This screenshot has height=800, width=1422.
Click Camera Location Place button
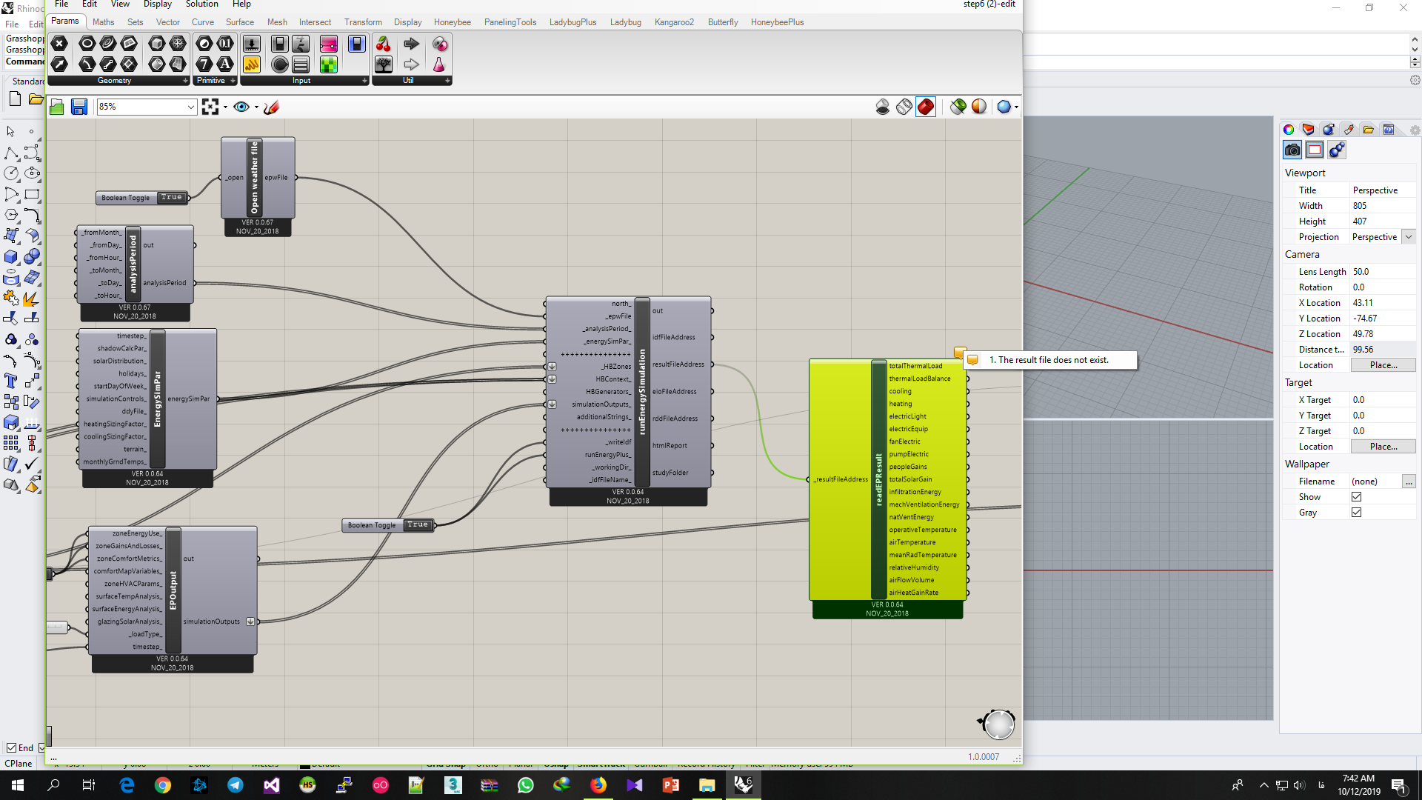pos(1383,365)
